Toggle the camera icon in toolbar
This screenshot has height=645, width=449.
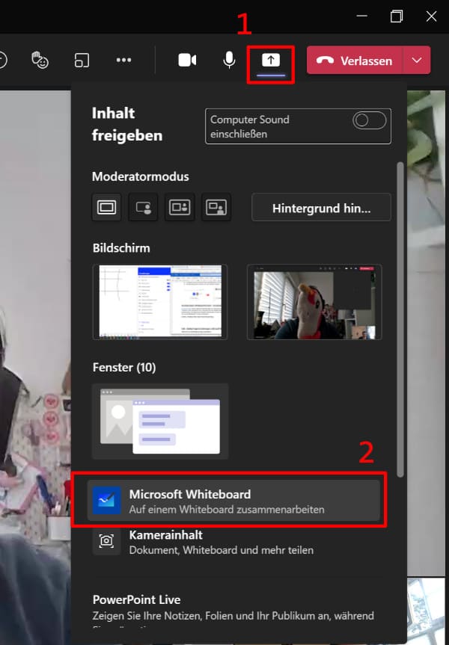(187, 60)
